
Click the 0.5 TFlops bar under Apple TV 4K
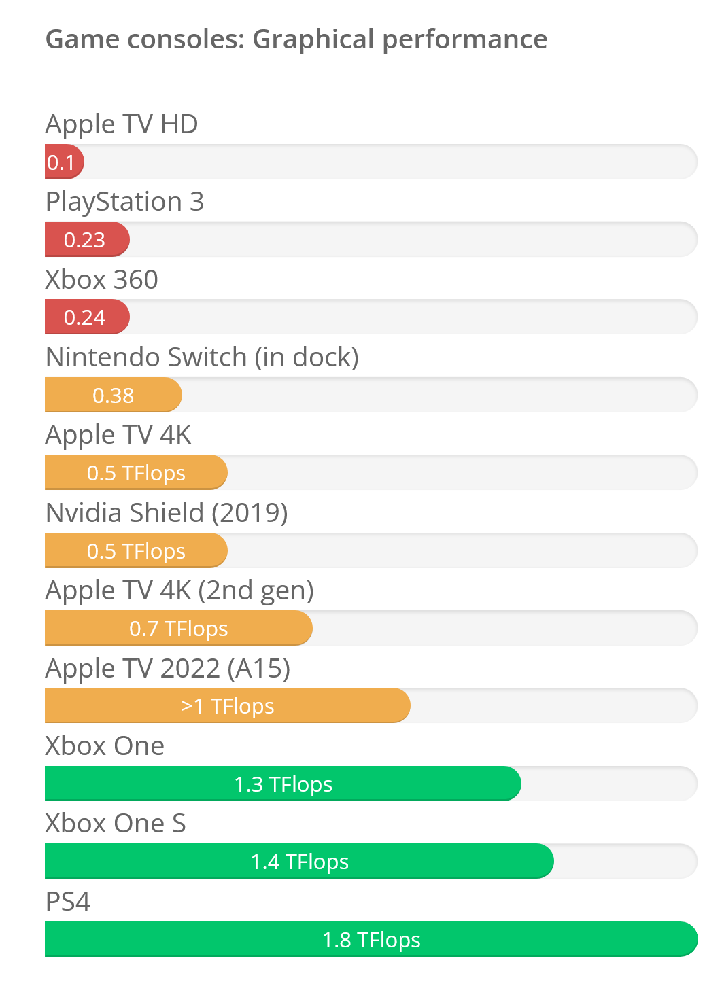click(x=136, y=472)
